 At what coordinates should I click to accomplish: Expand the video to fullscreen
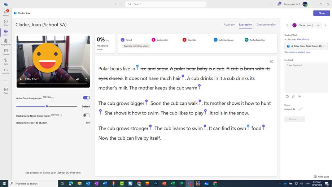pos(86,79)
